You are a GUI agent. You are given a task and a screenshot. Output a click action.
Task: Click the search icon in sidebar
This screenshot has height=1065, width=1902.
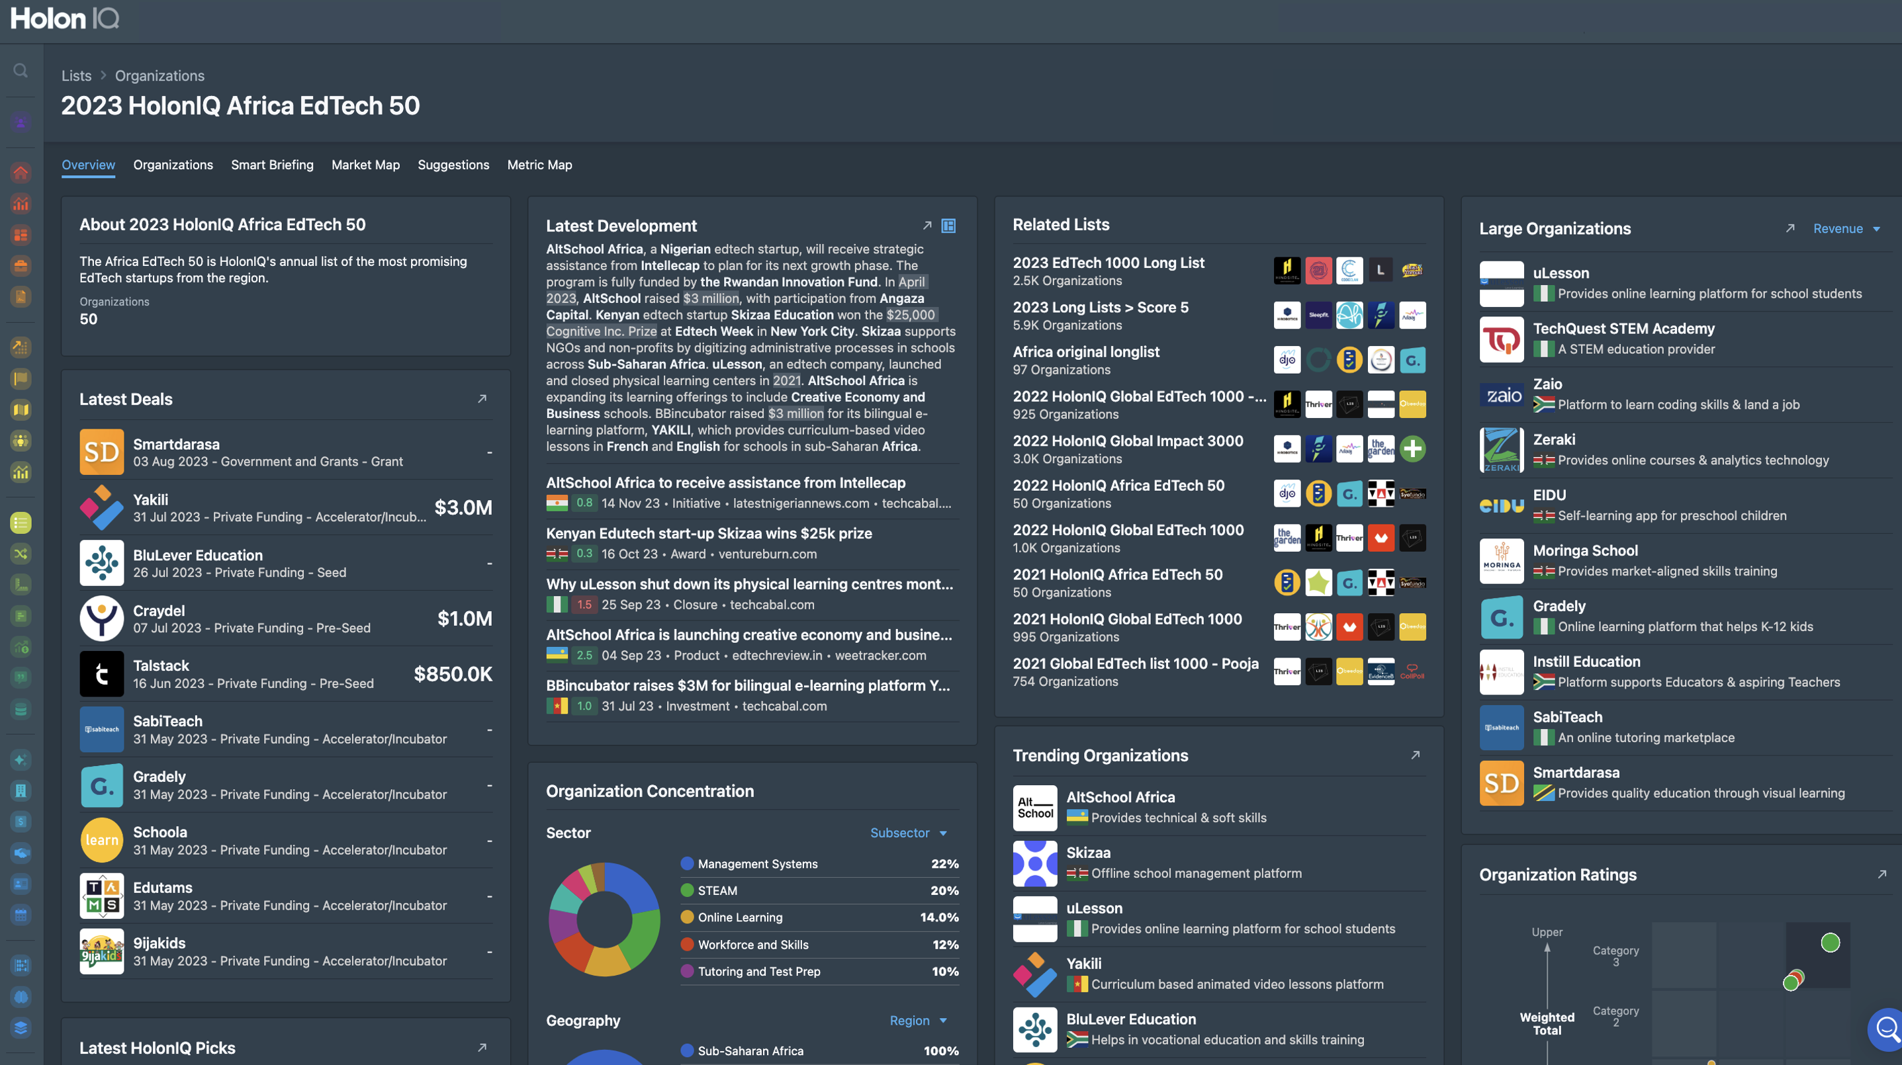21,70
